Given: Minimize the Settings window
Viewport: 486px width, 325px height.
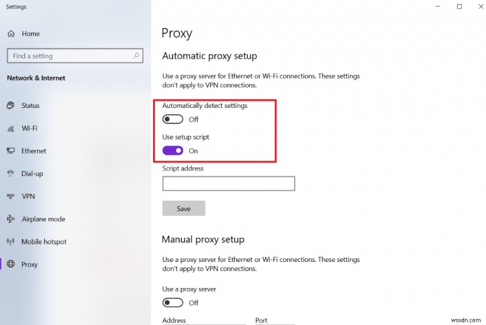Looking at the screenshot, I should [438, 7].
